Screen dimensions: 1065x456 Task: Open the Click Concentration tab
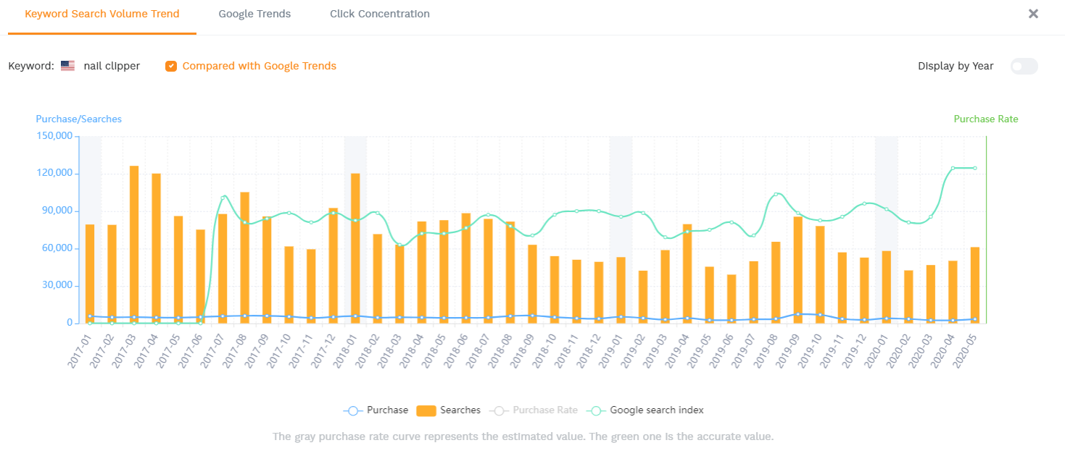[379, 14]
